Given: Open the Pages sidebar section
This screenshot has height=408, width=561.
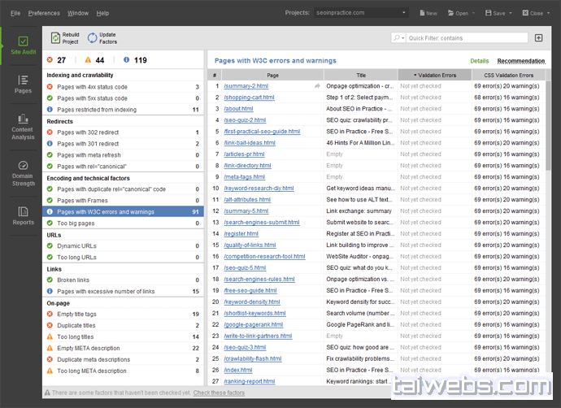Looking at the screenshot, I should (22, 84).
